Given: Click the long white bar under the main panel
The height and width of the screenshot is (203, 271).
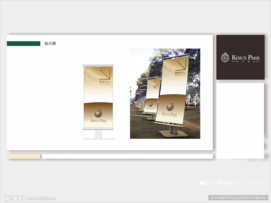Looking at the screenshot, I should tap(127, 156).
